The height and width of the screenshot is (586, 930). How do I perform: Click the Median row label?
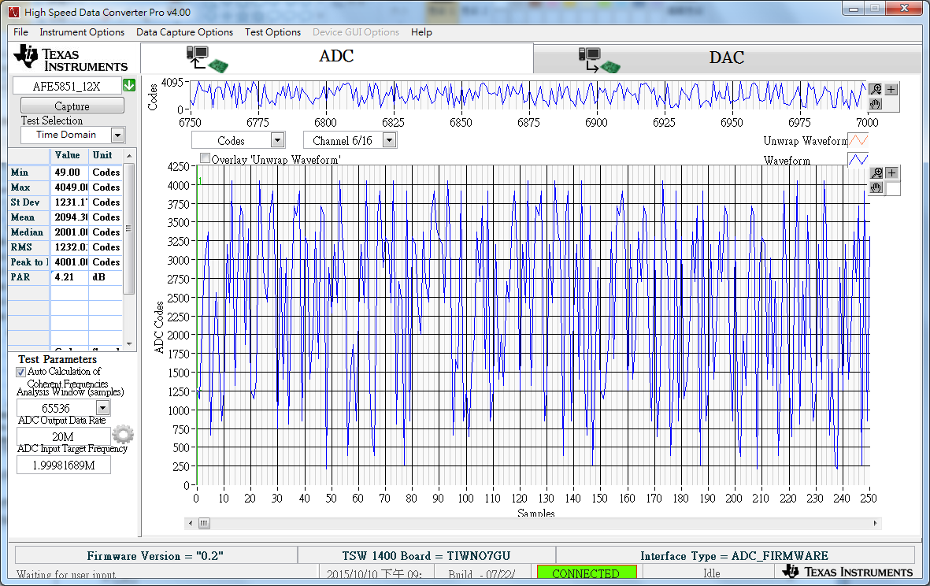(x=27, y=232)
